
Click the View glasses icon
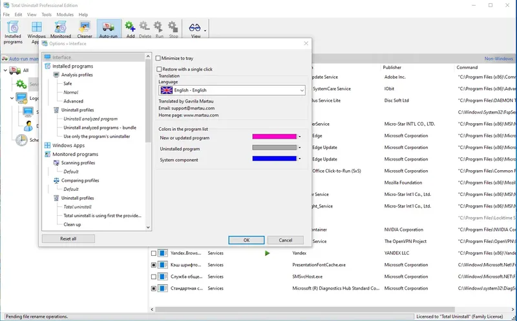point(195,27)
